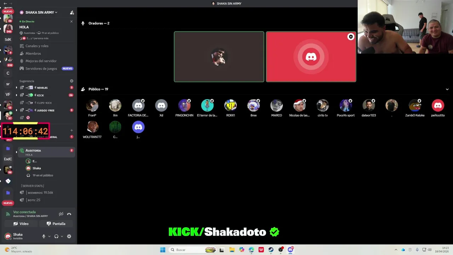Click audience member PocoYo sport avatar
Screen dimensions: 453x255
pyautogui.click(x=346, y=106)
